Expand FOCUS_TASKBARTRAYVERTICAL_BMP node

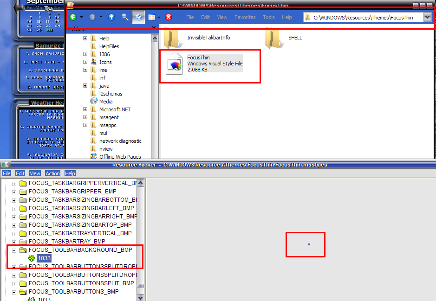pos(14,234)
